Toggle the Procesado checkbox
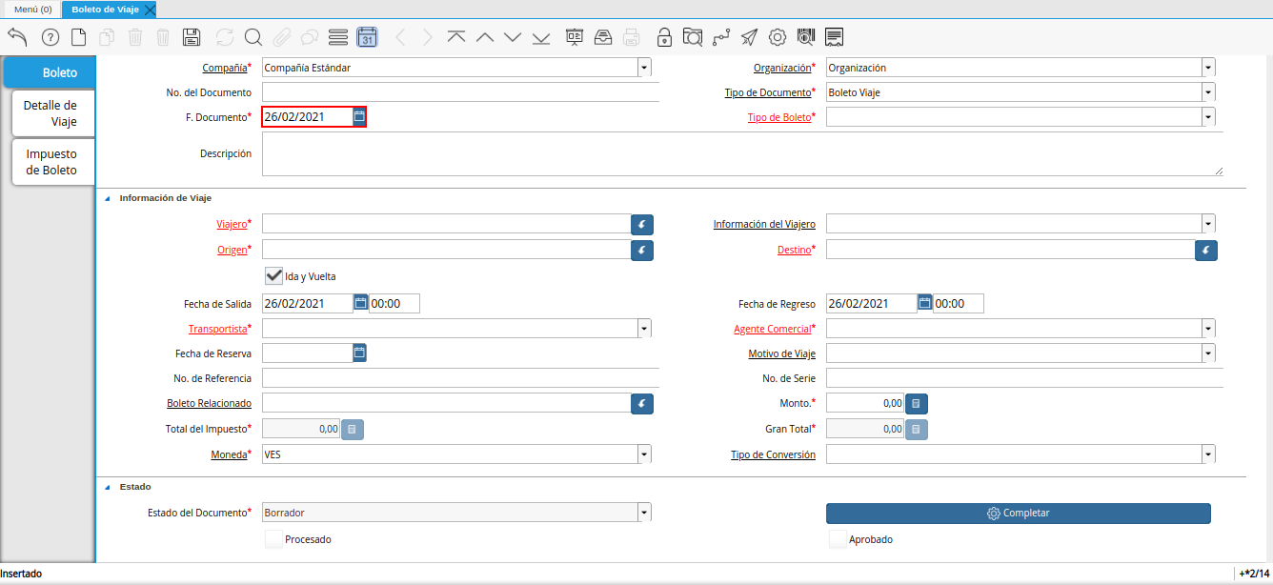Screen dimensions: 1273x585 click(x=274, y=539)
